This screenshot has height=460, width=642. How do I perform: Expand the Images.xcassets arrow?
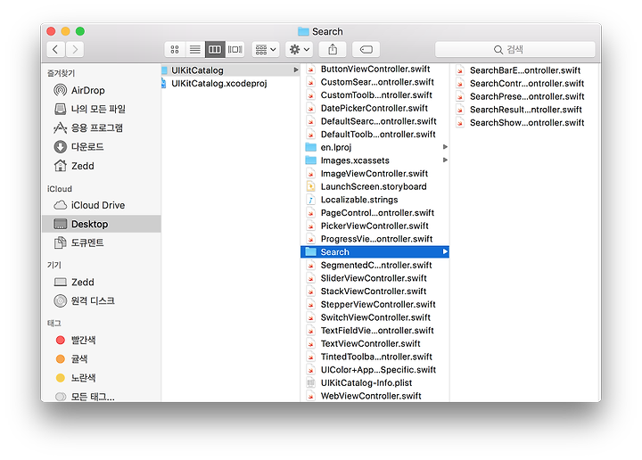click(x=445, y=160)
